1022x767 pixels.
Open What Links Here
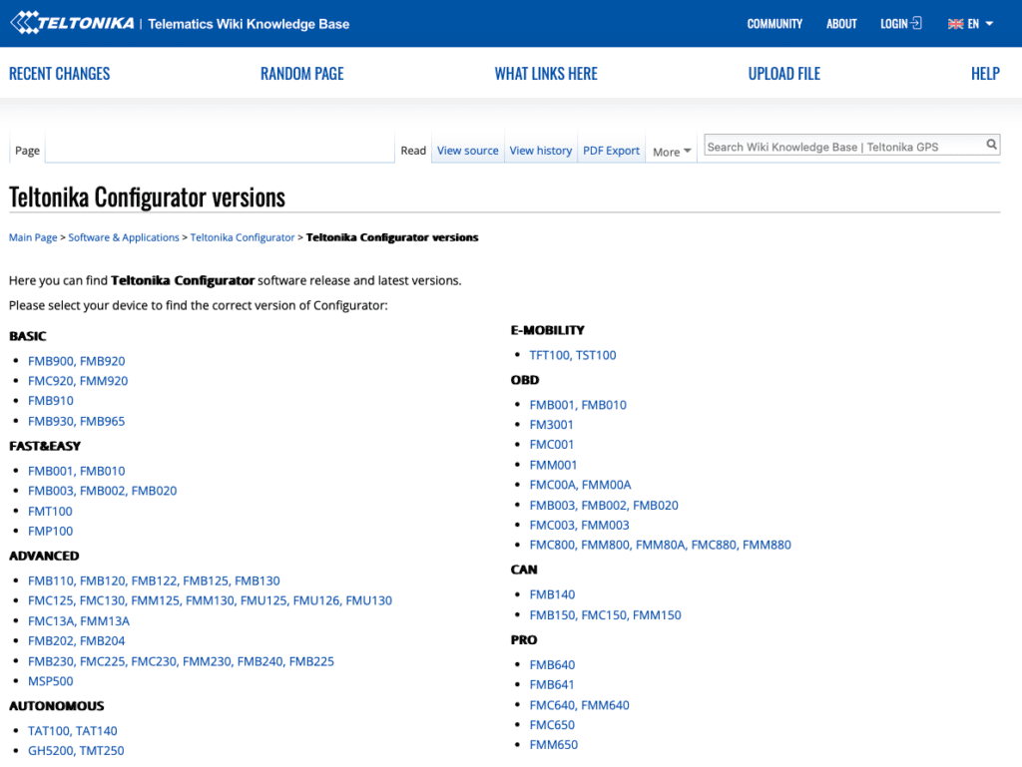(x=546, y=74)
